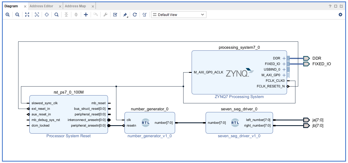Viewport: 348px width, 163px height.
Task: Click the dcm_locked pin label
Action: [41, 125]
